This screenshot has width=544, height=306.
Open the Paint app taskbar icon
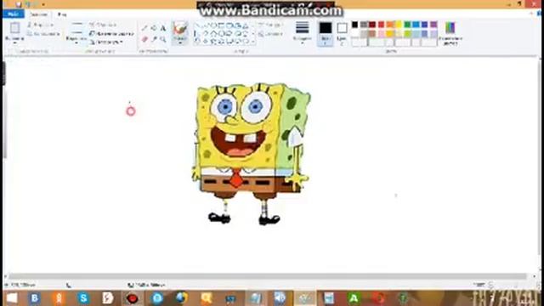pos(304,298)
